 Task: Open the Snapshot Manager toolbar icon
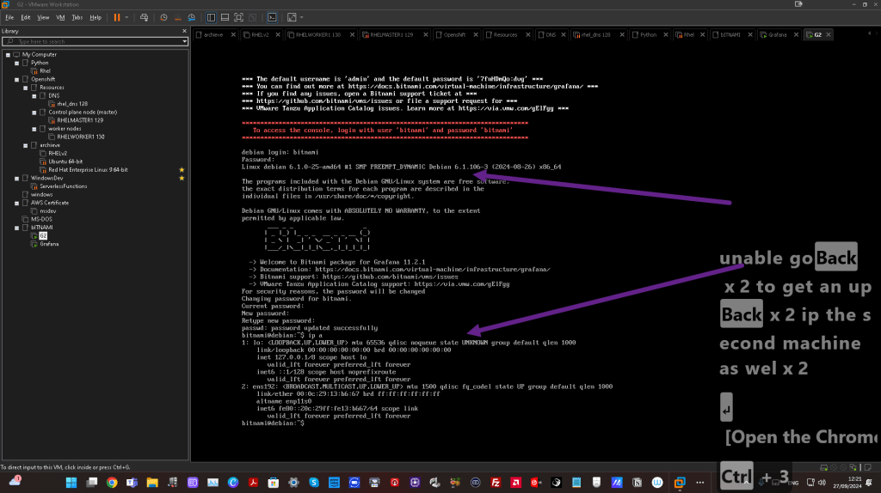(192, 17)
